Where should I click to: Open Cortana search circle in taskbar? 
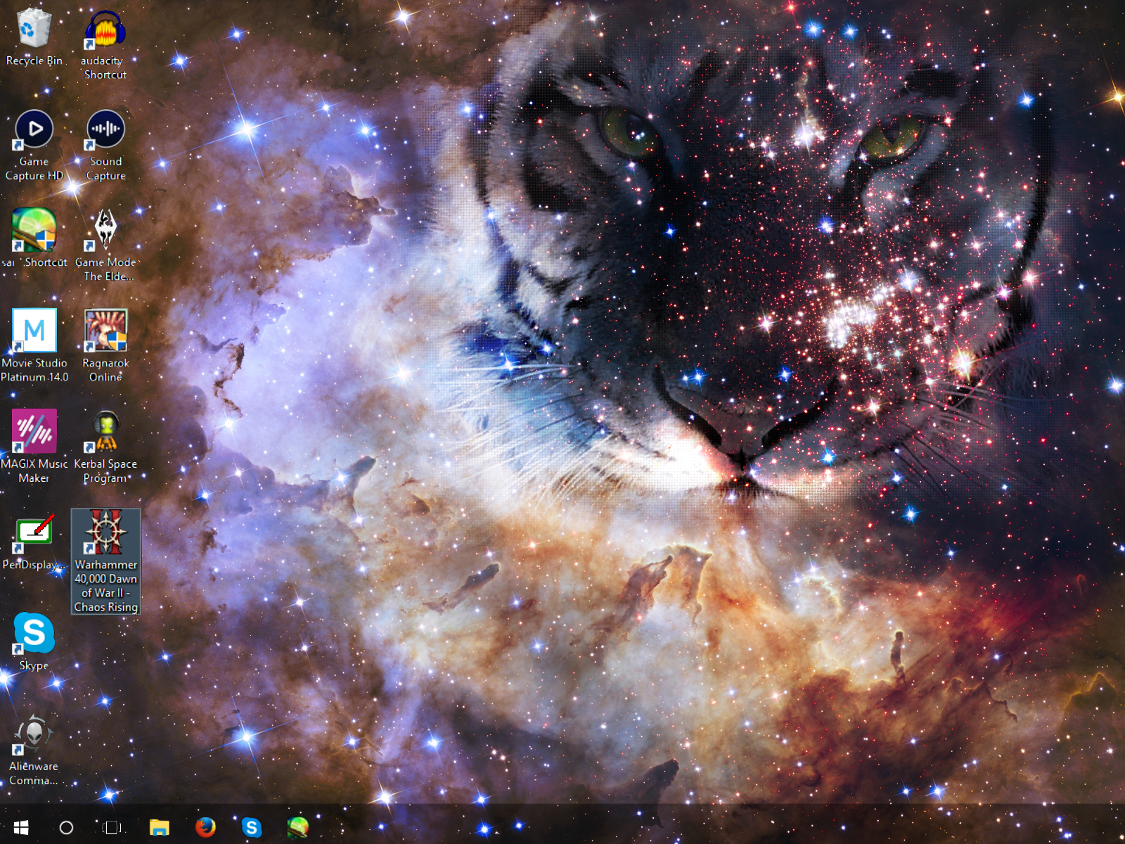[66, 828]
